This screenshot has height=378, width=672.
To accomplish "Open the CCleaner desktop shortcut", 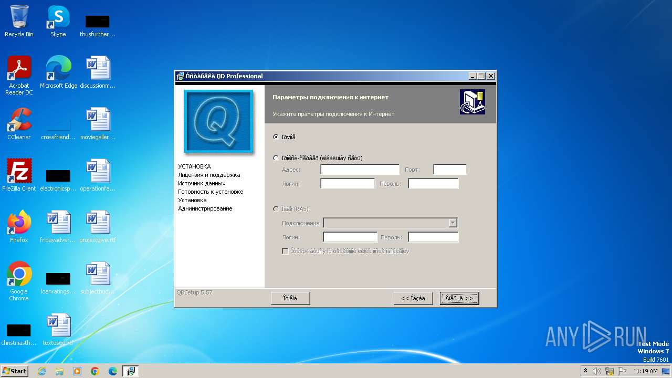I will click(19, 123).
